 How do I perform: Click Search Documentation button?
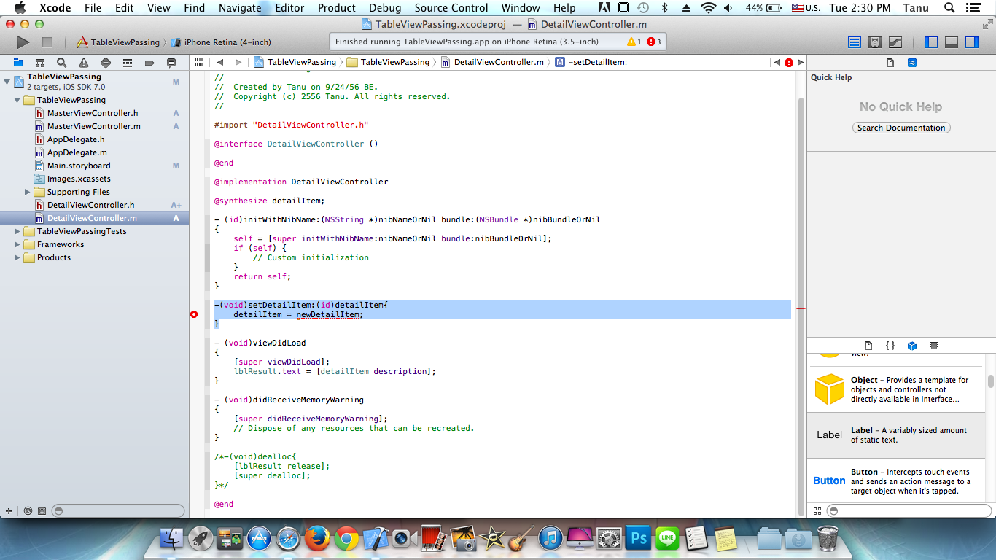901,128
